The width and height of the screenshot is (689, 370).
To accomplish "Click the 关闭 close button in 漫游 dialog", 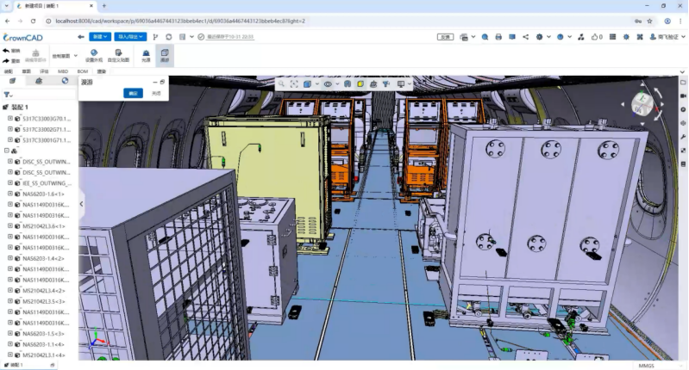I will (x=156, y=93).
